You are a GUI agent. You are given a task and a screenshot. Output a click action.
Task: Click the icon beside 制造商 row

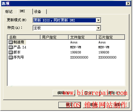(10, 42)
